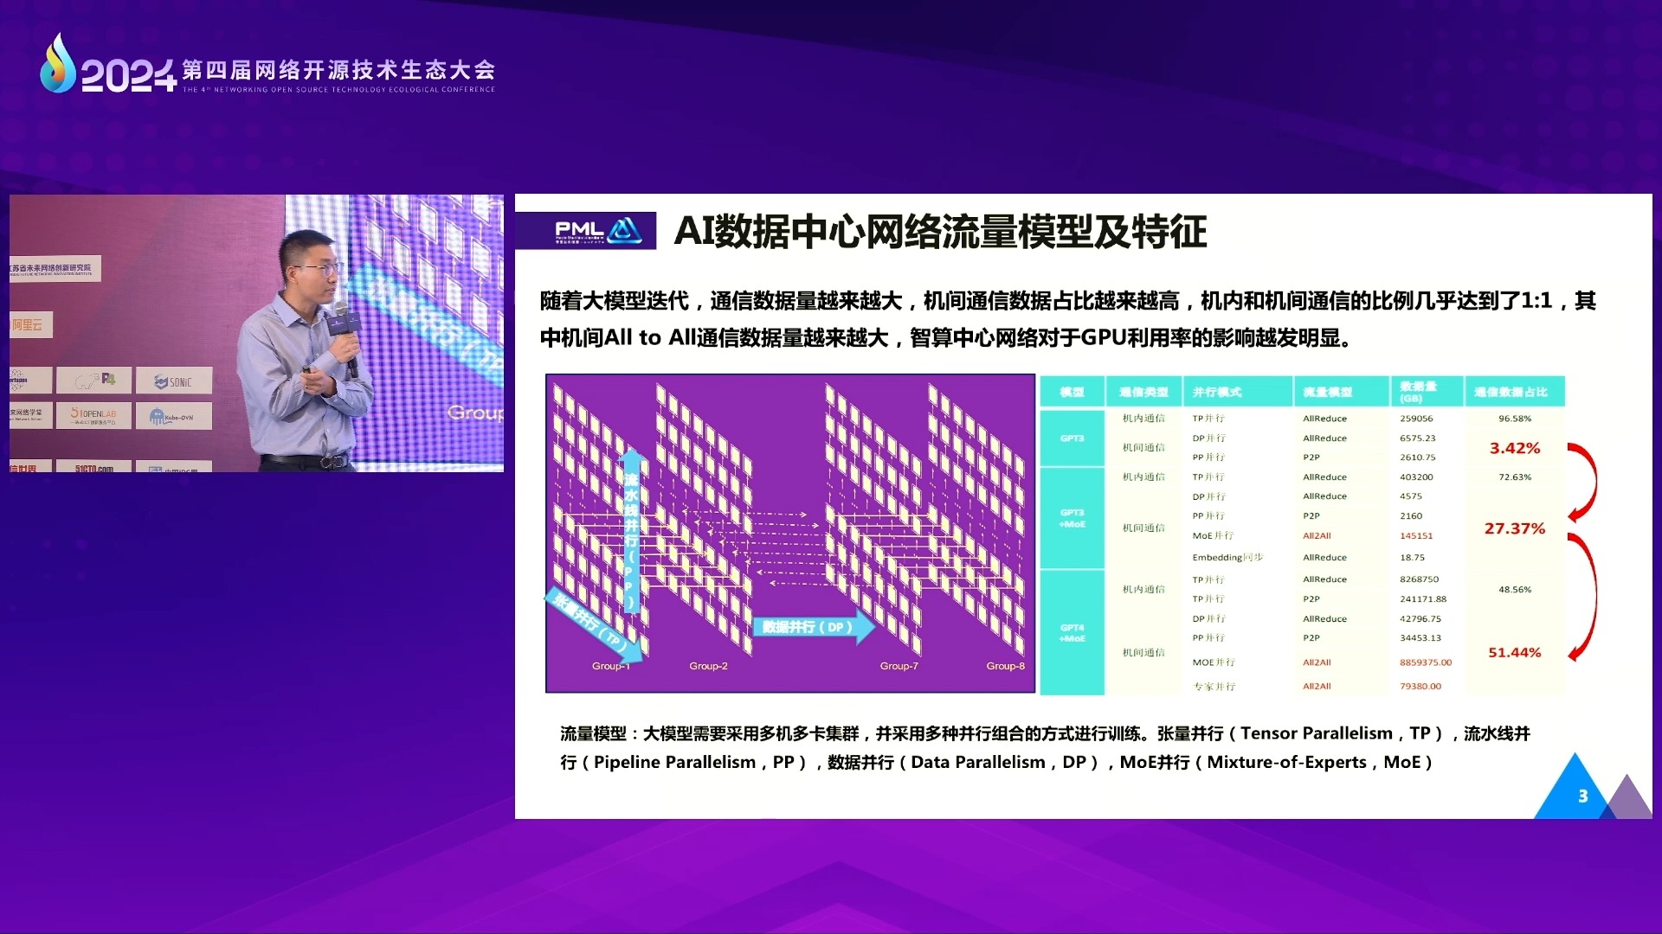Image resolution: width=1662 pixels, height=934 pixels.
Task: Click the 阿里云 sign in the video
Action: tap(29, 324)
